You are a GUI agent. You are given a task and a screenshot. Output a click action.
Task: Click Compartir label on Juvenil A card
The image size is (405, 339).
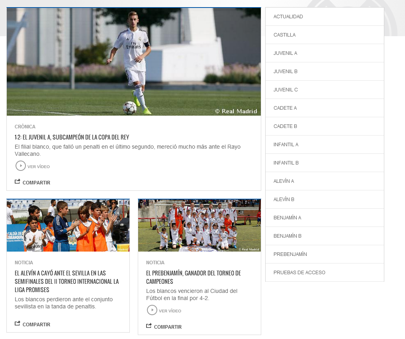(x=36, y=182)
